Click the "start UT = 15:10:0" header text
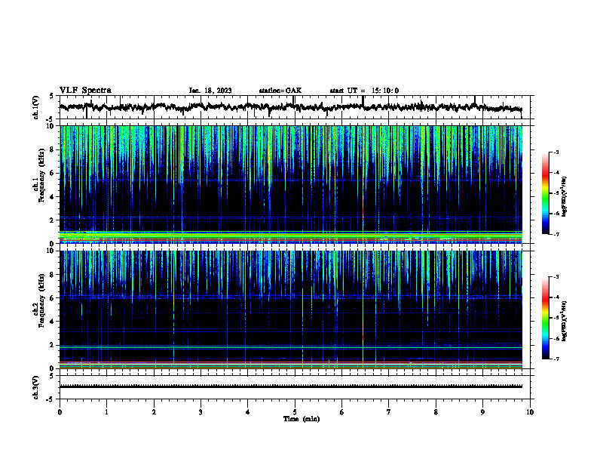Screen dimensions: 597x462 [x=364, y=91]
